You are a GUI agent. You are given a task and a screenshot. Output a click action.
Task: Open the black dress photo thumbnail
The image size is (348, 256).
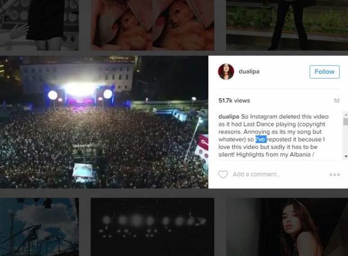tap(39, 25)
